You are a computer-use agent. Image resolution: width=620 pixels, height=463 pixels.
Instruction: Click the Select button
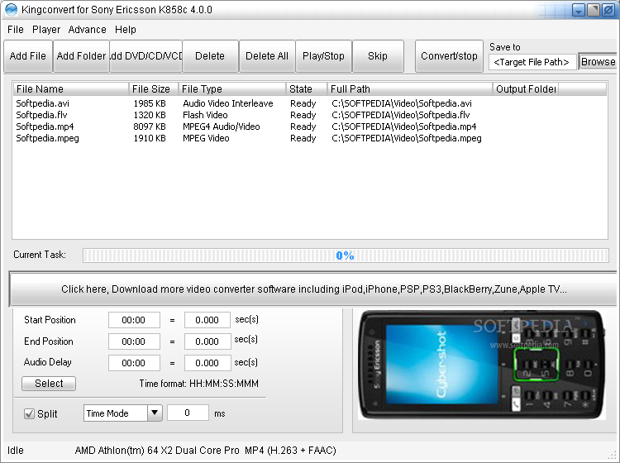tap(49, 384)
